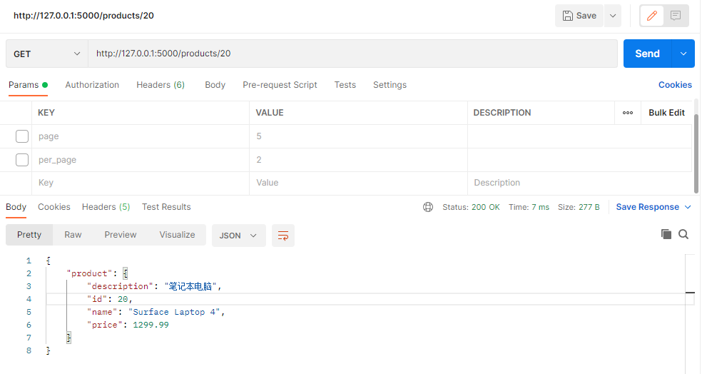Open the request Headers (6) tab
The height and width of the screenshot is (374, 702).
(161, 85)
